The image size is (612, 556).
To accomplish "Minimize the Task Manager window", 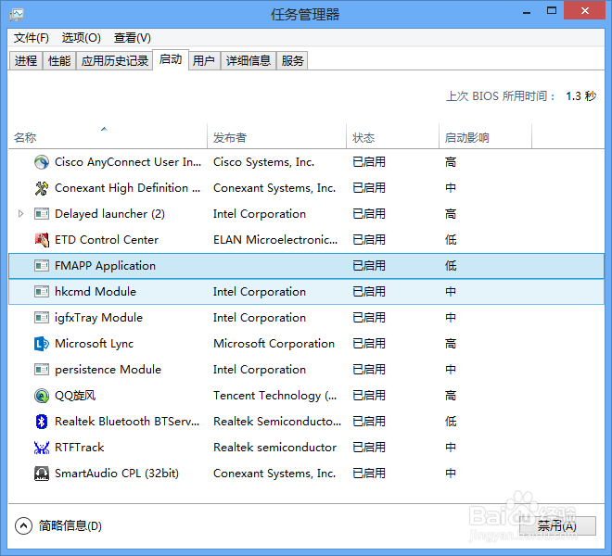I will pyautogui.click(x=527, y=12).
